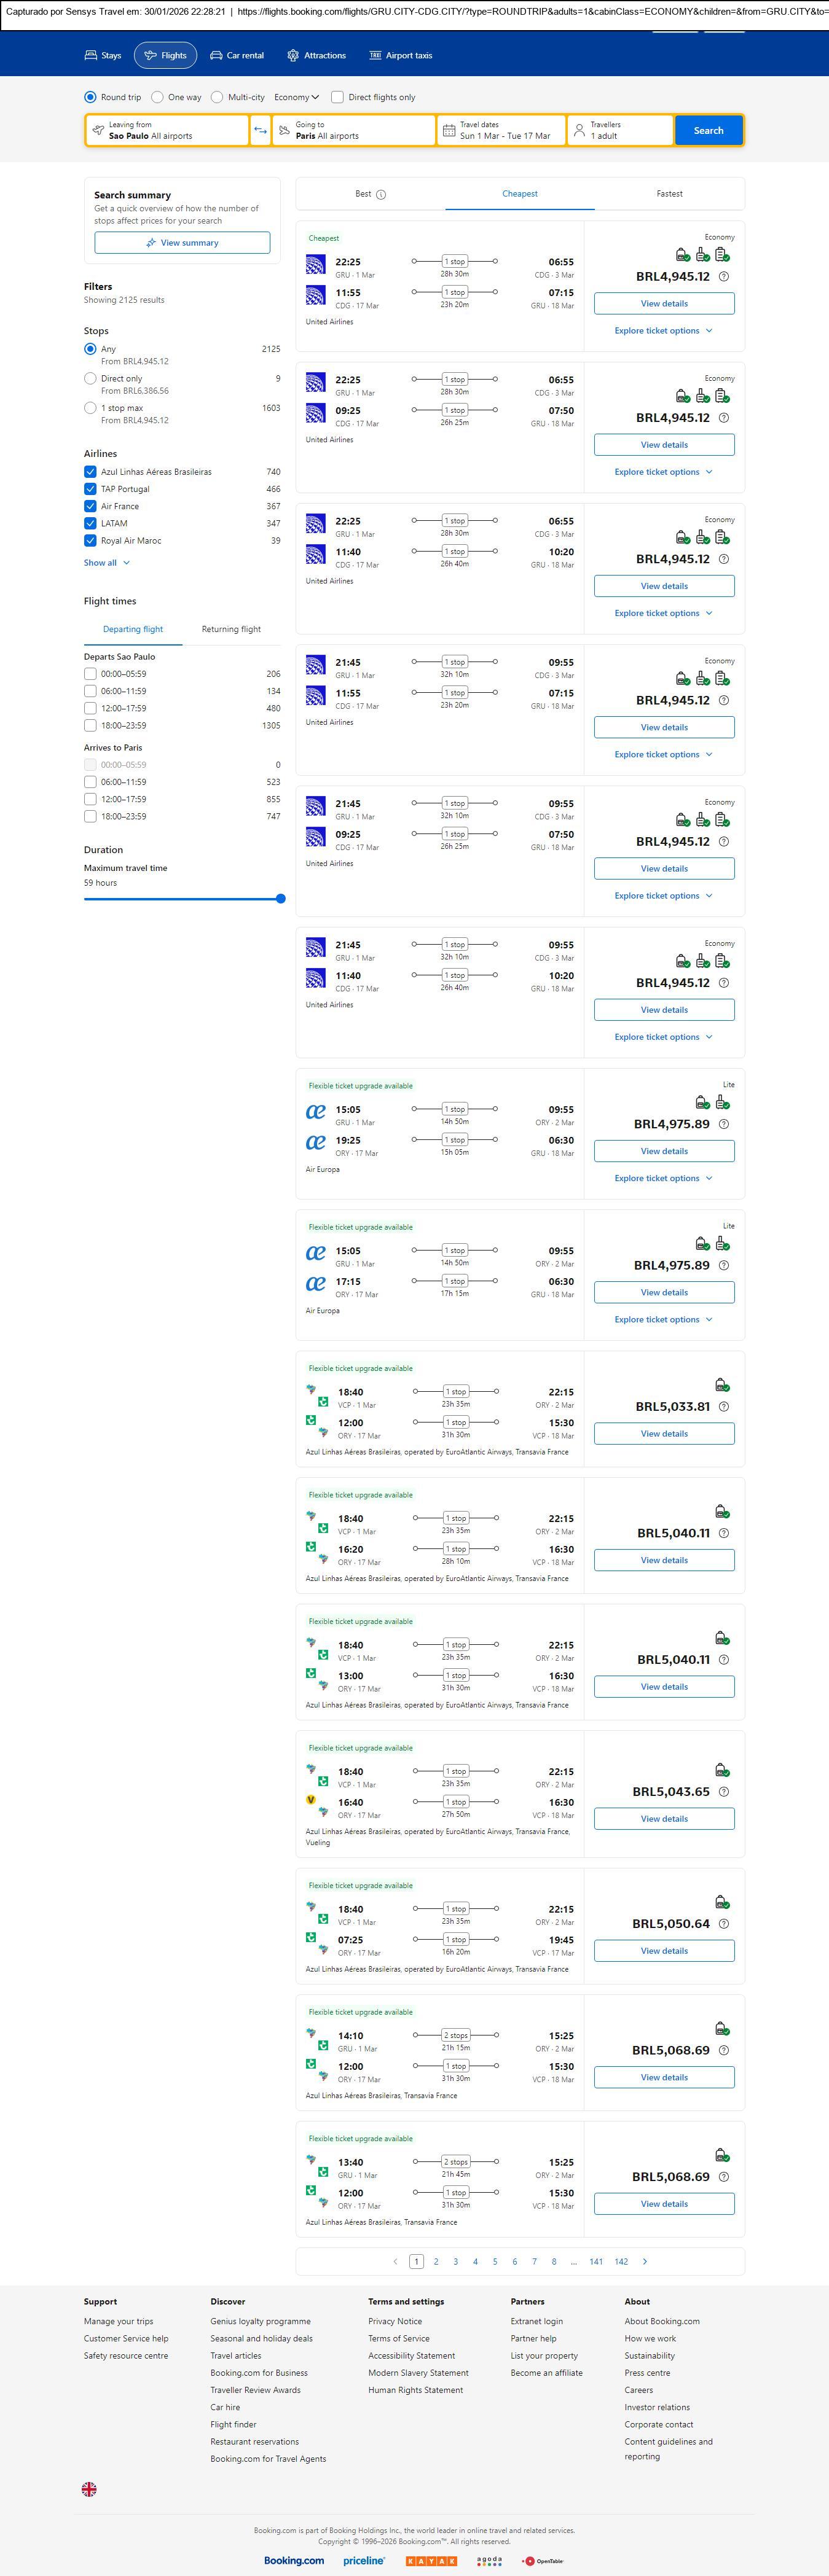Uncheck the TAP Portugal airline filter
This screenshot has height=2576, width=829.
[90, 489]
